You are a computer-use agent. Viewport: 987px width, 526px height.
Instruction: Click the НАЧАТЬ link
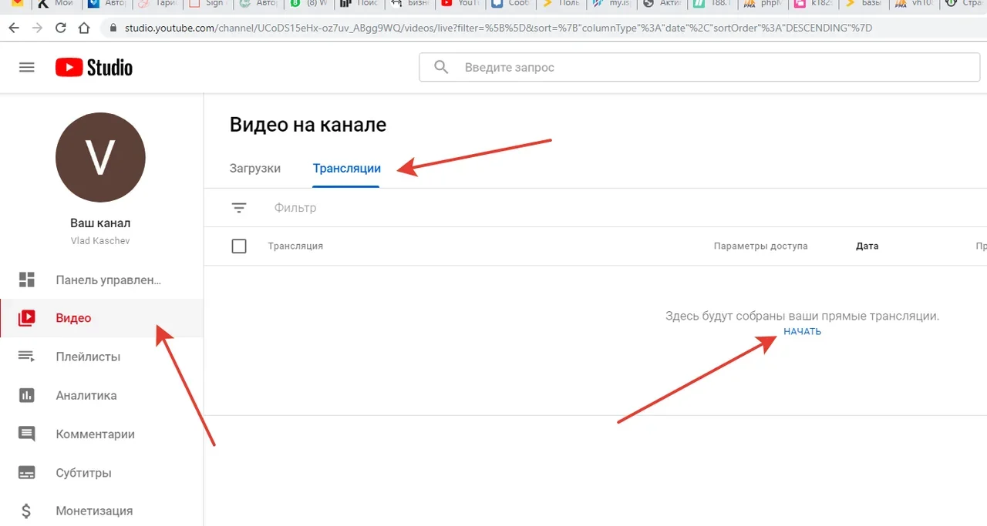tap(802, 332)
